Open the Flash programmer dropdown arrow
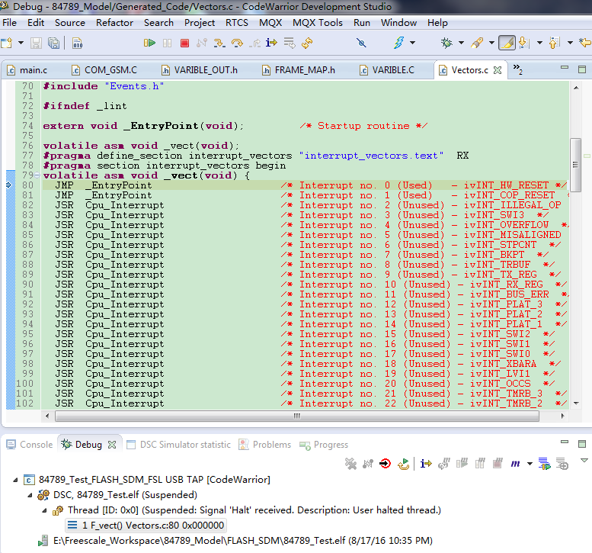 tap(412, 43)
